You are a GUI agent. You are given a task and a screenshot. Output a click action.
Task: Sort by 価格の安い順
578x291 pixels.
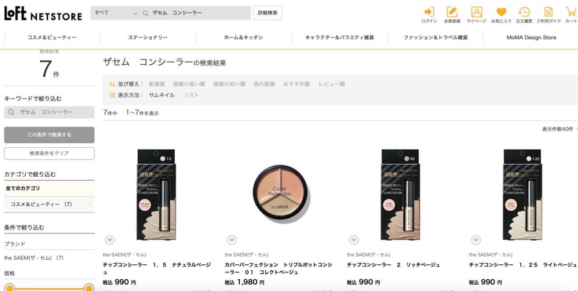(x=229, y=84)
